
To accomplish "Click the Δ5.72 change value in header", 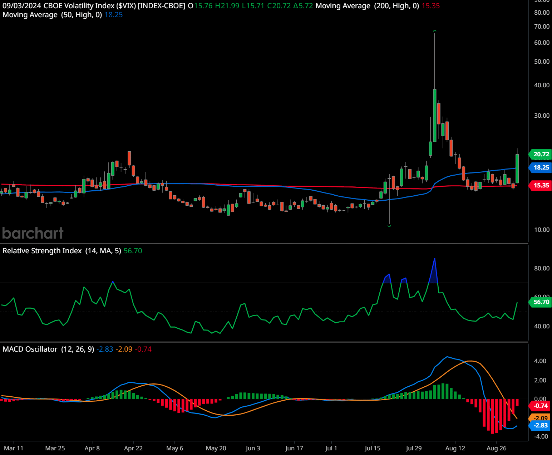I will 303,6.
